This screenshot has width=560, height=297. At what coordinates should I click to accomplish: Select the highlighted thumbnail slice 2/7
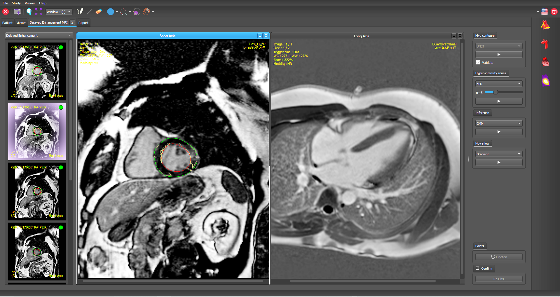[x=37, y=131]
